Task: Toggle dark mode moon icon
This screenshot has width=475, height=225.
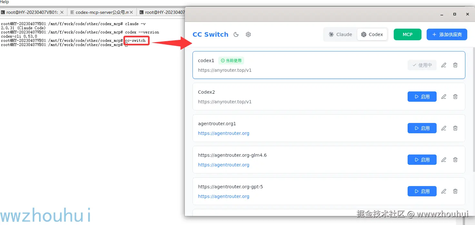Action: [236, 34]
